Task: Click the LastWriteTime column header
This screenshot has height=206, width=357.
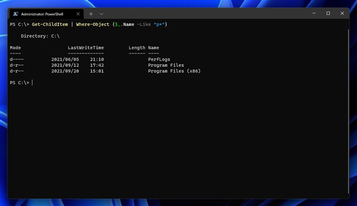Action: [86, 48]
